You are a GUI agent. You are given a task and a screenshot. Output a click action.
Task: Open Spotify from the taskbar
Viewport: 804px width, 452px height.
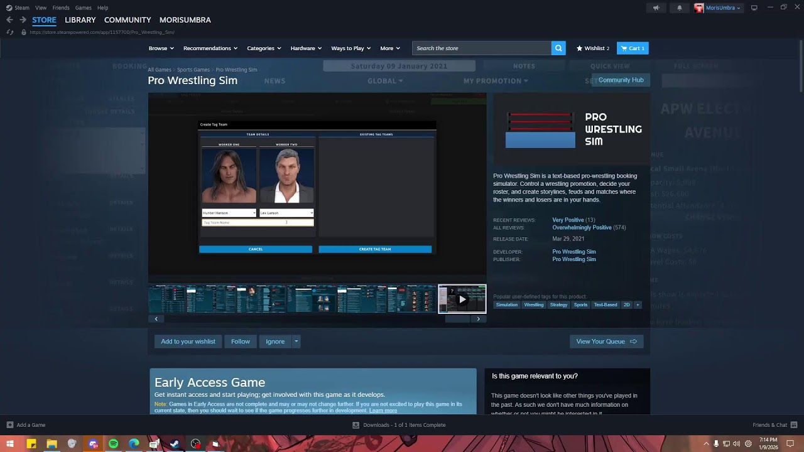[x=114, y=444]
